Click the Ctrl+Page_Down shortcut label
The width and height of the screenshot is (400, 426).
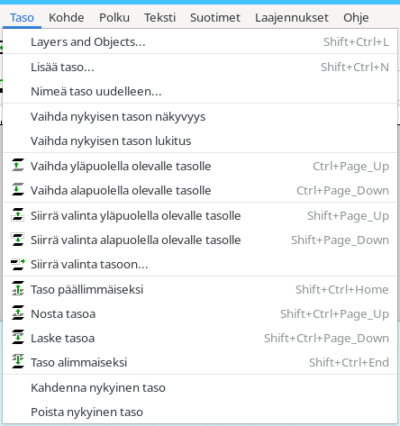click(x=342, y=191)
